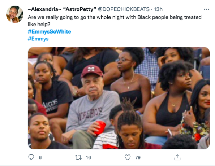Select the ~Alexandria~ display name

(43, 9)
